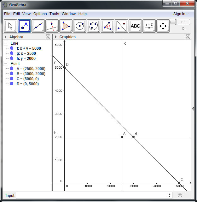Viewport: 197px width, 202px height.
Task: Select the Circle with Center tool
Action: point(80,26)
